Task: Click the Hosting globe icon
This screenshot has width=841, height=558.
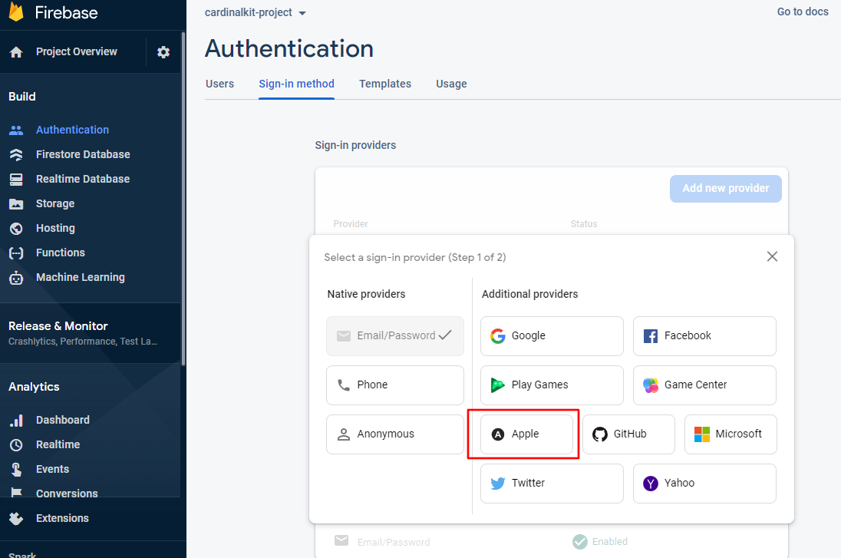Action: point(16,228)
